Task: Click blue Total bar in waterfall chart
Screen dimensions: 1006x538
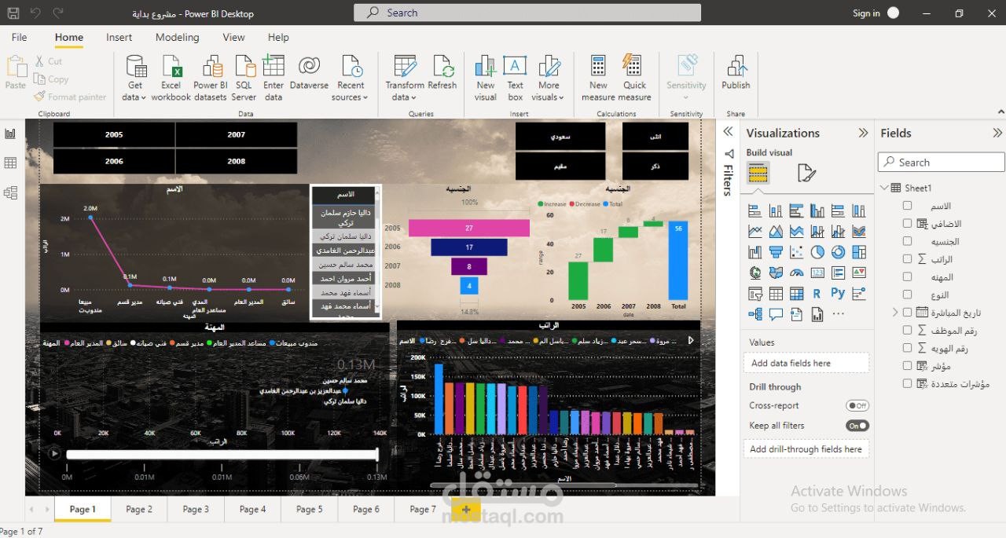Action: click(678, 261)
